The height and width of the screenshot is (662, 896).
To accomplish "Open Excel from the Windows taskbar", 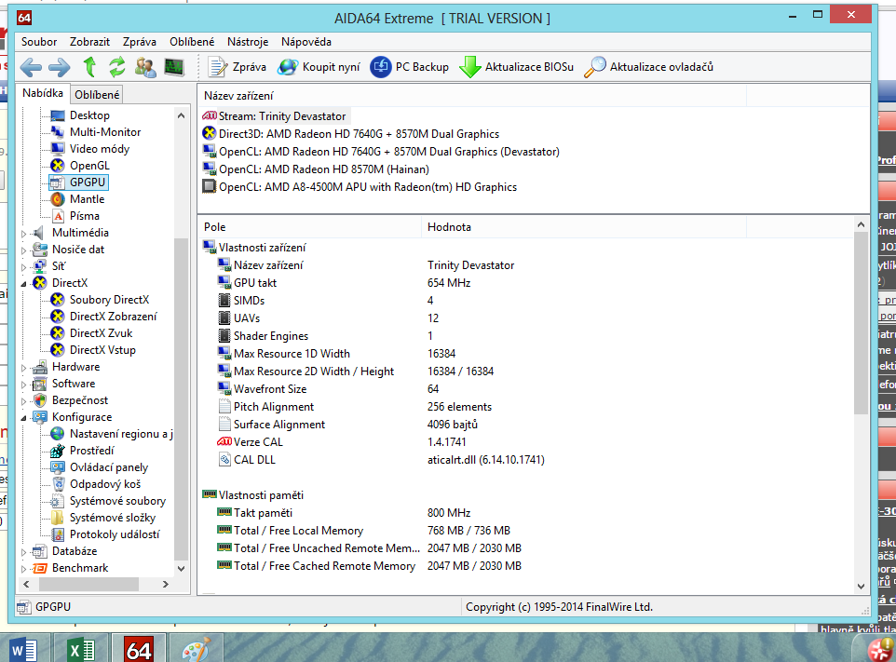I will click(80, 648).
